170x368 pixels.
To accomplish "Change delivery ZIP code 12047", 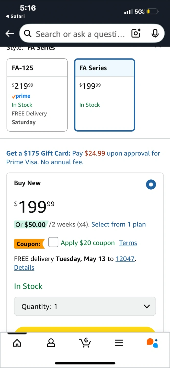I will pyautogui.click(x=125, y=259).
